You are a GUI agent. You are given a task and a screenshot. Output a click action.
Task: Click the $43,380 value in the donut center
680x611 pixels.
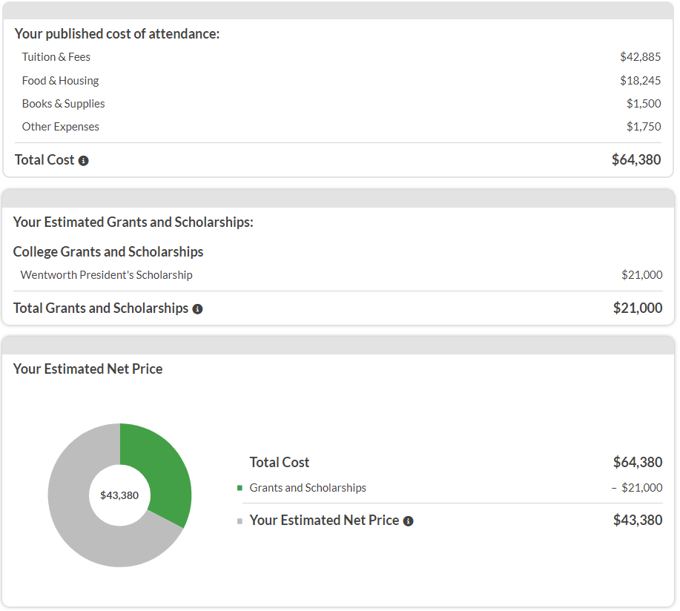[x=119, y=495]
